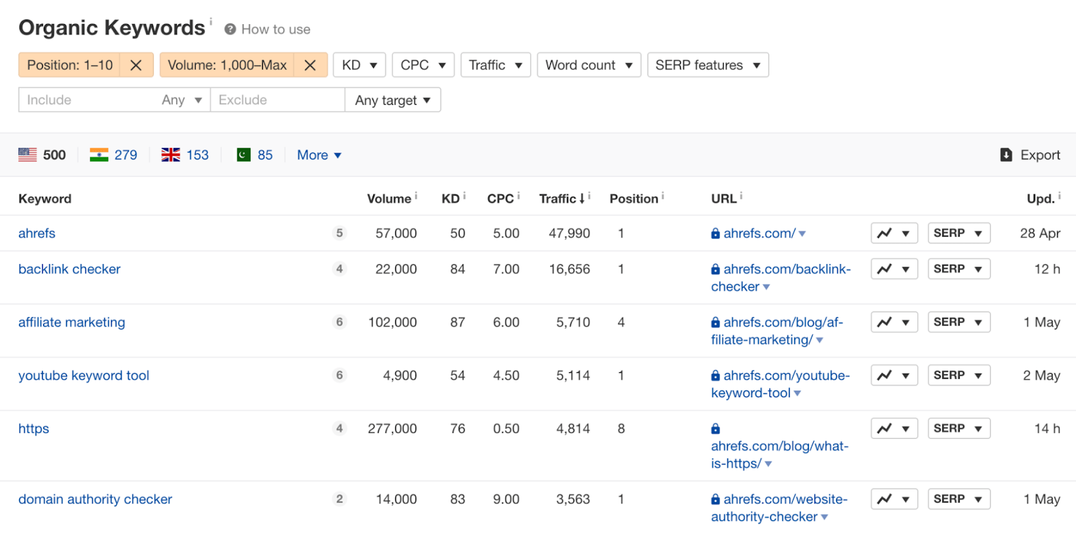
Task: Expand the More countries menu
Action: tap(319, 155)
